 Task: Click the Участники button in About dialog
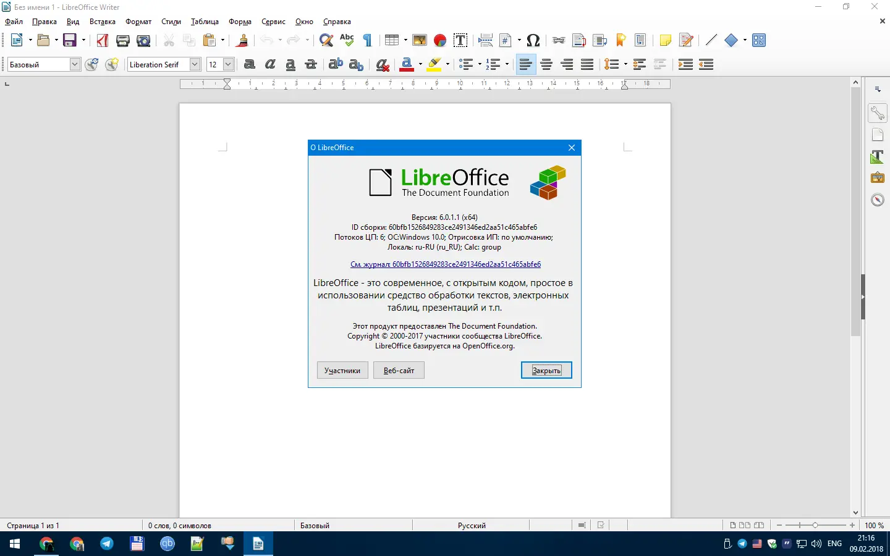point(342,370)
